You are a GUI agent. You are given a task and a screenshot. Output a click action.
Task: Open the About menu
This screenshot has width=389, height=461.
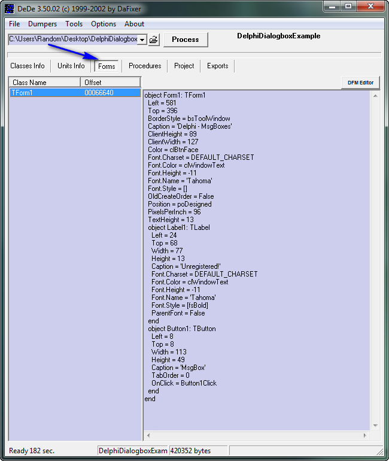click(x=134, y=24)
